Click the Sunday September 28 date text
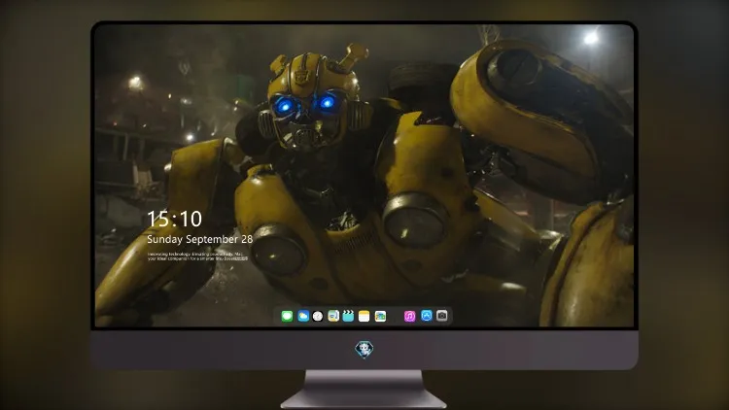 click(199, 239)
